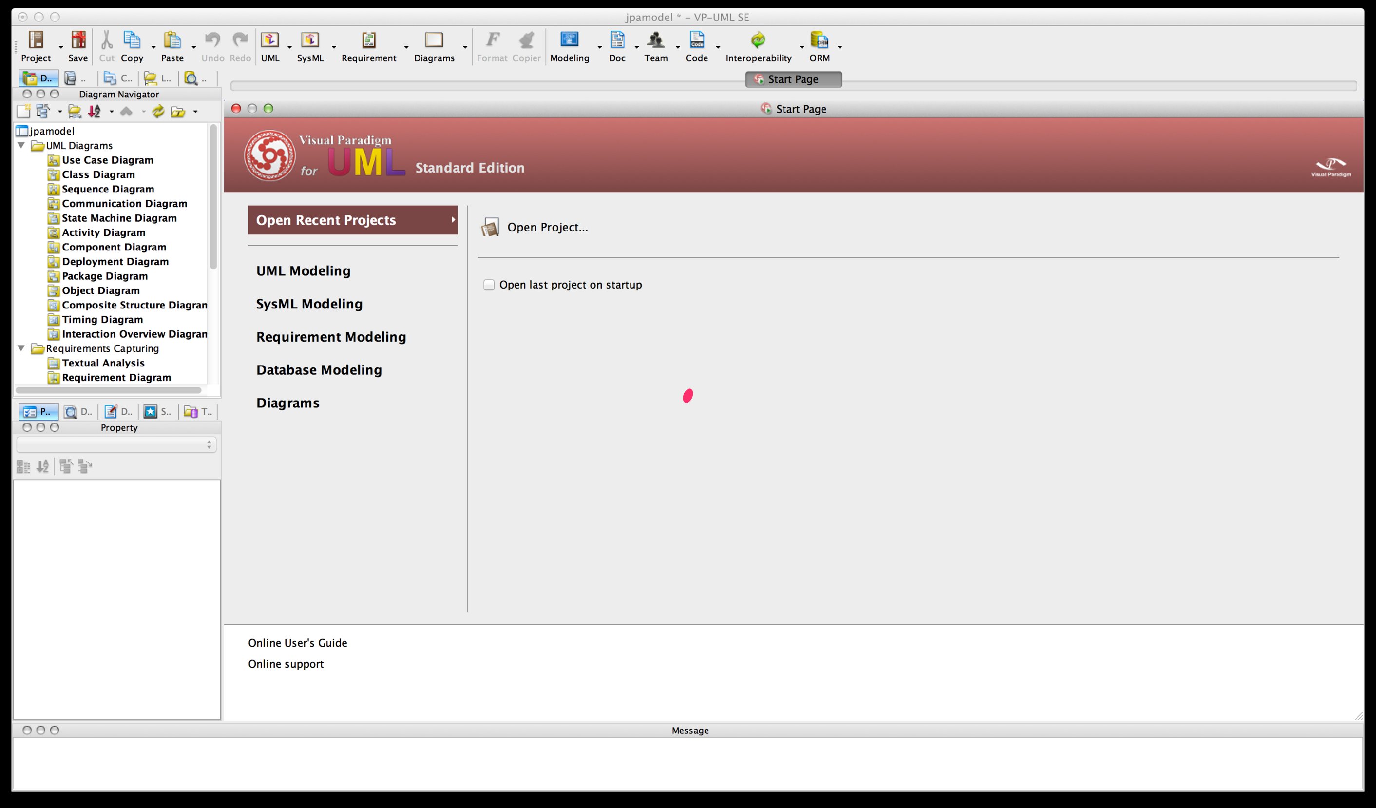
Task: Click Diagrams link on Start Page
Action: tap(288, 403)
